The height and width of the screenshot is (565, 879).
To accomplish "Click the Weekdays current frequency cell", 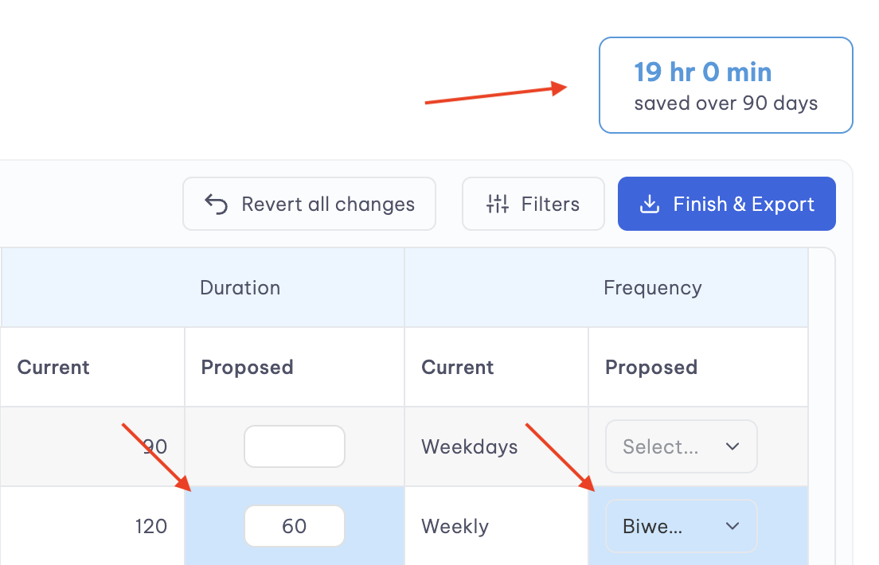I will pos(496,446).
